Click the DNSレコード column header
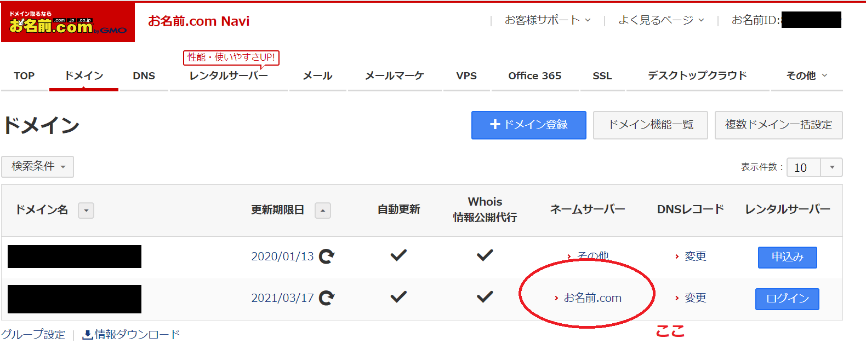This screenshot has width=866, height=344. (x=691, y=209)
